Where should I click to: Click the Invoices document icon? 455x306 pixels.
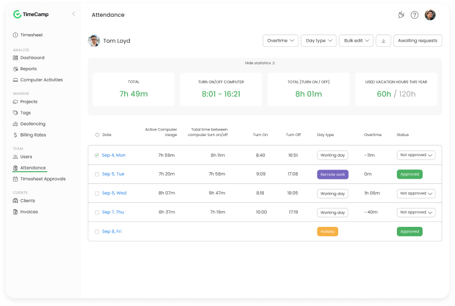(x=16, y=212)
